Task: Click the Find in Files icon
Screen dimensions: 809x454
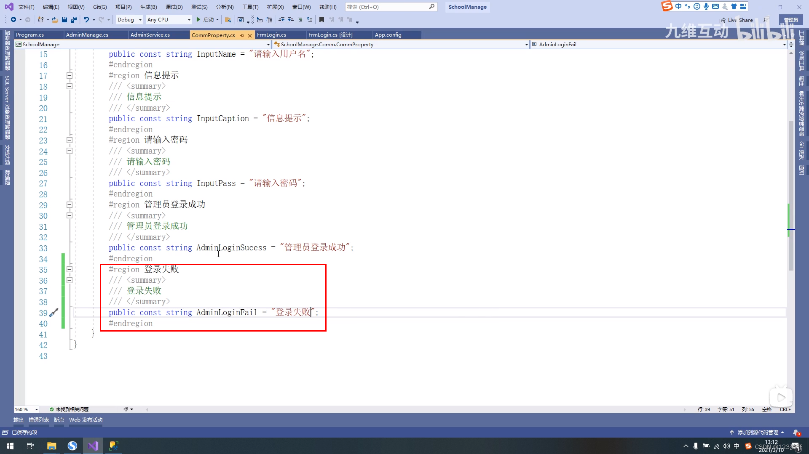Action: tap(228, 20)
